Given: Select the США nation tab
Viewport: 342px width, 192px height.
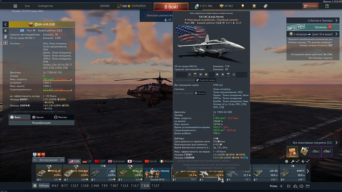Looking at the screenshot, I should [74, 161].
